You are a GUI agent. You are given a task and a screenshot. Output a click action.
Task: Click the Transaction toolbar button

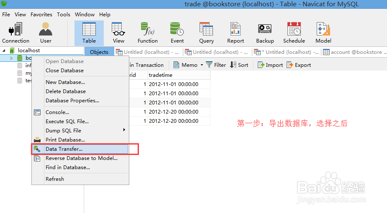tap(146, 65)
